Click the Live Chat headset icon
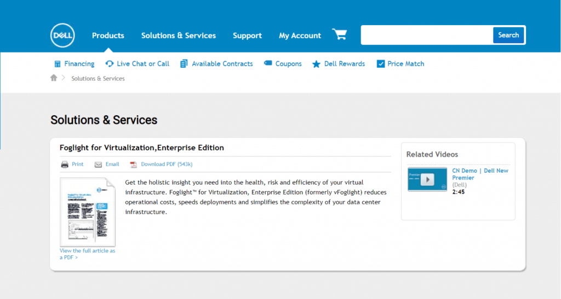 point(110,63)
